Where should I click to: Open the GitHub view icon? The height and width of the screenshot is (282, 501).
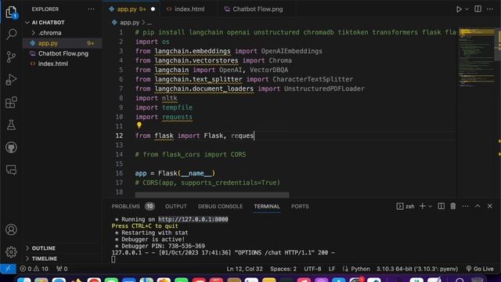click(x=11, y=147)
